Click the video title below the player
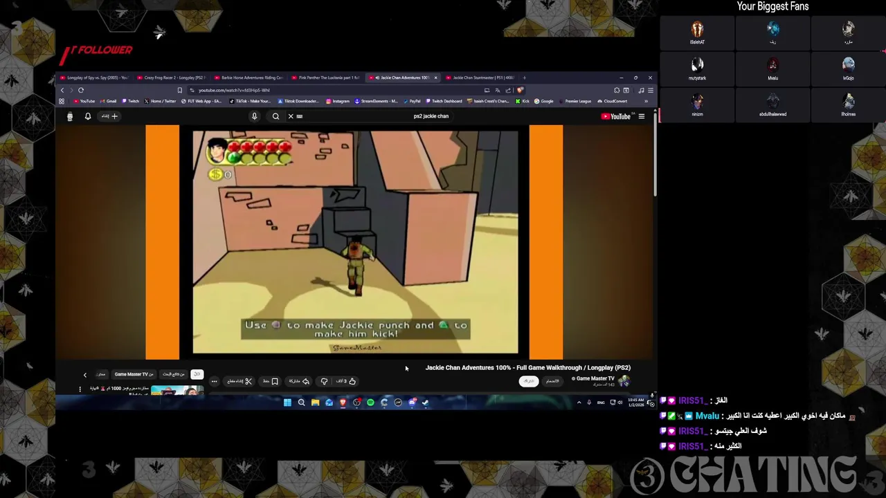 [x=528, y=368]
